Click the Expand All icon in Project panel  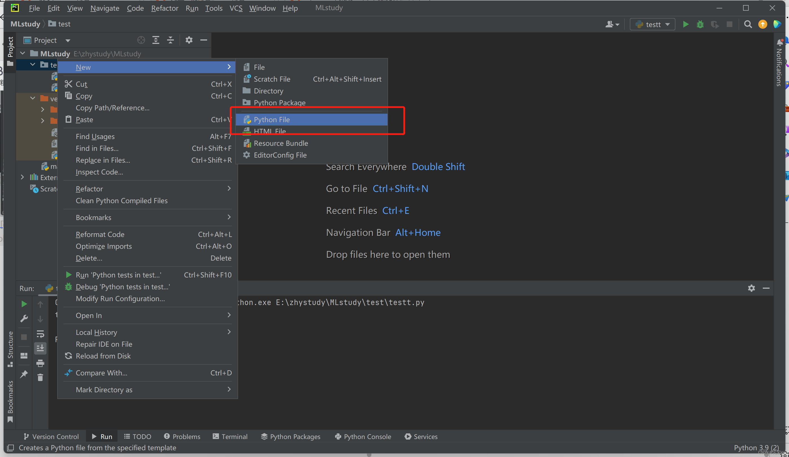[x=156, y=40]
